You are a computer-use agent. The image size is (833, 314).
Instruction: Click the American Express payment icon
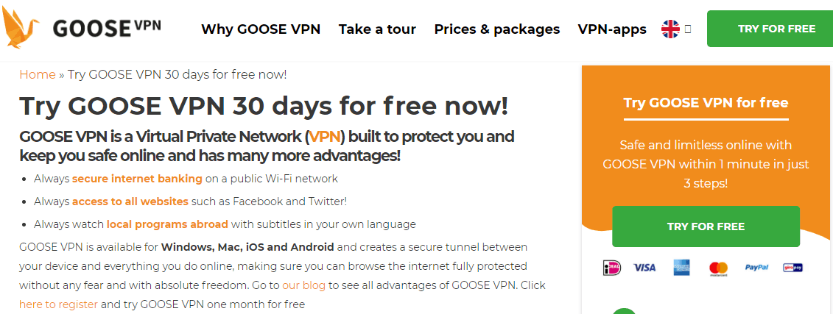[681, 268]
